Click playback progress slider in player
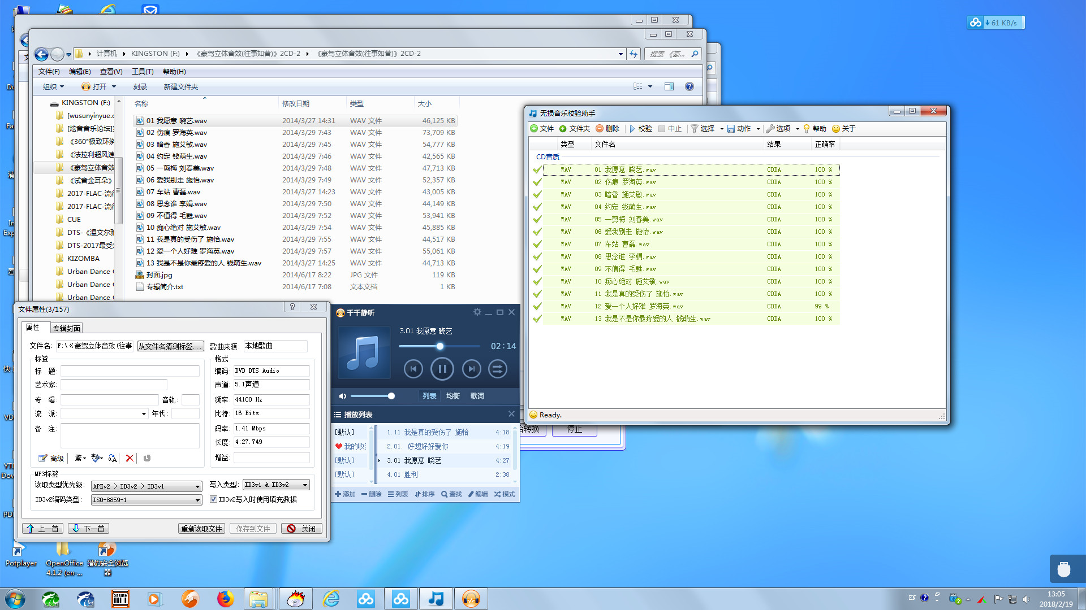Screen dimensions: 1086x610 click(x=439, y=346)
